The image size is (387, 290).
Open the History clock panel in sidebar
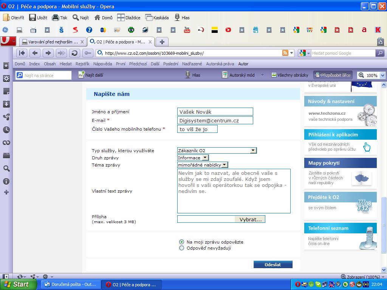coord(6,130)
